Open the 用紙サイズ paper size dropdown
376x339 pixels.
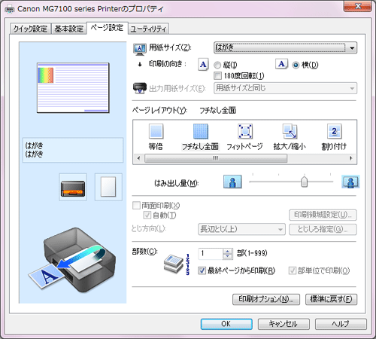point(285,47)
